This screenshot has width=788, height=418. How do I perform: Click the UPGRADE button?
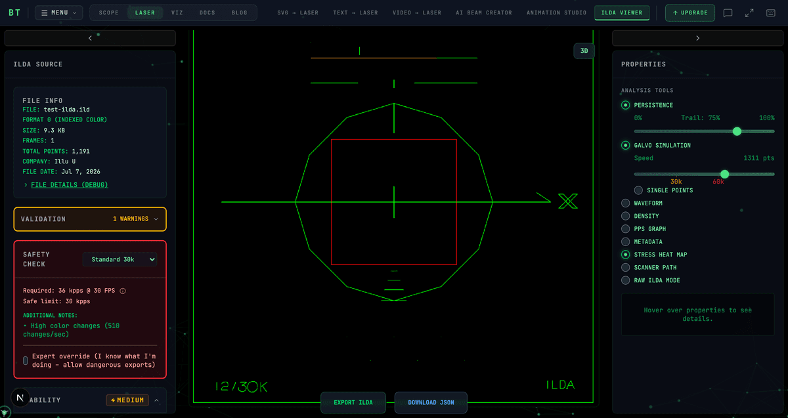[x=689, y=12]
